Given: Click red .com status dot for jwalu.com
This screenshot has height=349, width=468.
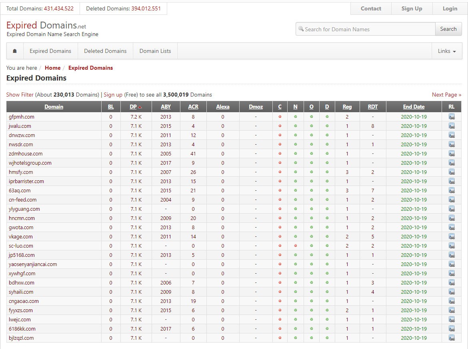Looking at the screenshot, I should (x=280, y=126).
